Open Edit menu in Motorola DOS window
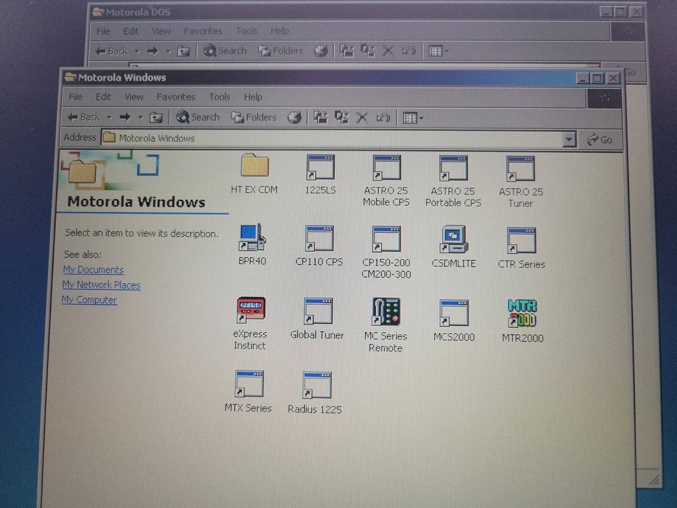The image size is (677, 508). pyautogui.click(x=131, y=31)
